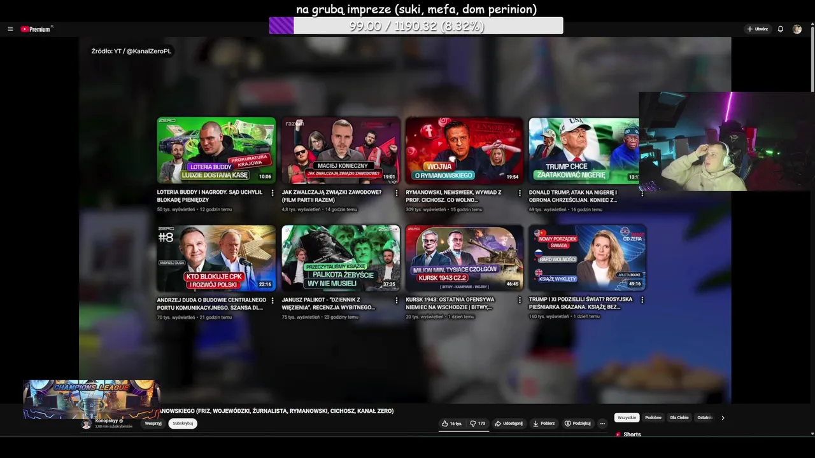The width and height of the screenshot is (815, 458).
Task: Open the Konopskyy channel name link
Action: (106, 421)
